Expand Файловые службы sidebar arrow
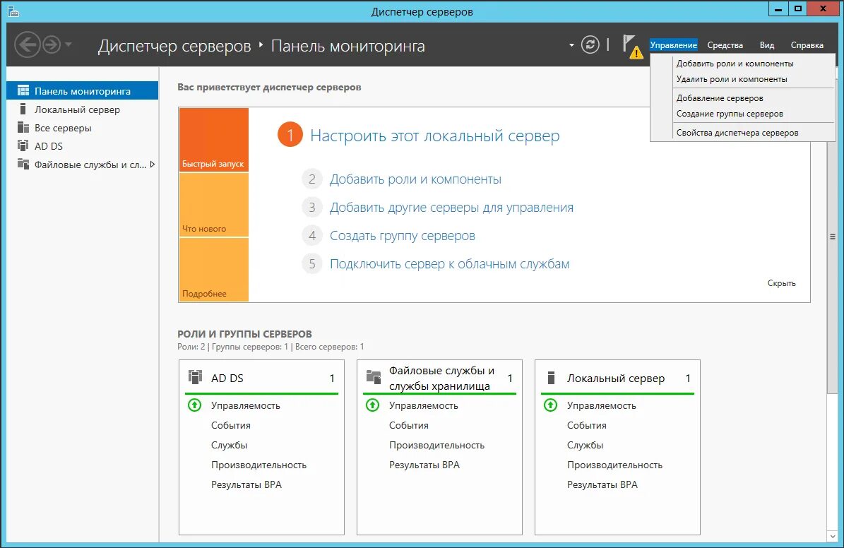844x548 pixels. click(x=153, y=165)
